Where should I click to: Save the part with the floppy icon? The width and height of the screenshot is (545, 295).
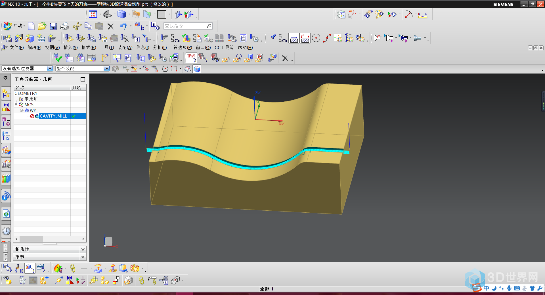[x=53, y=26]
